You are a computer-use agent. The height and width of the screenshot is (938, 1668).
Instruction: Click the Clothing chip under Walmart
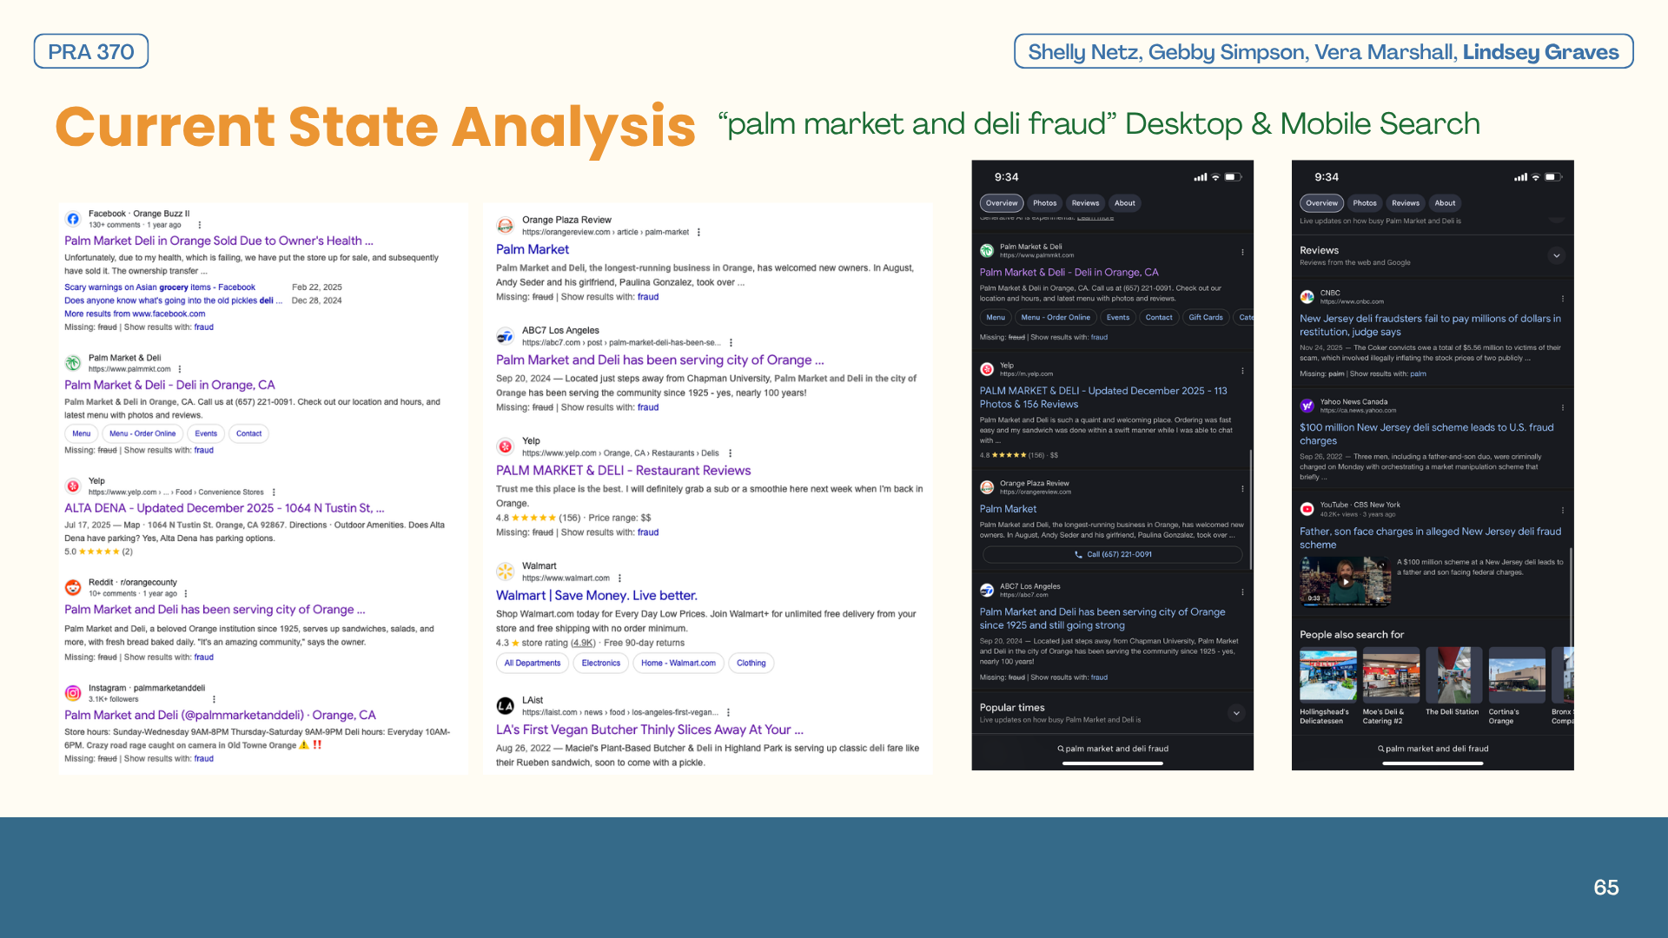[751, 664]
